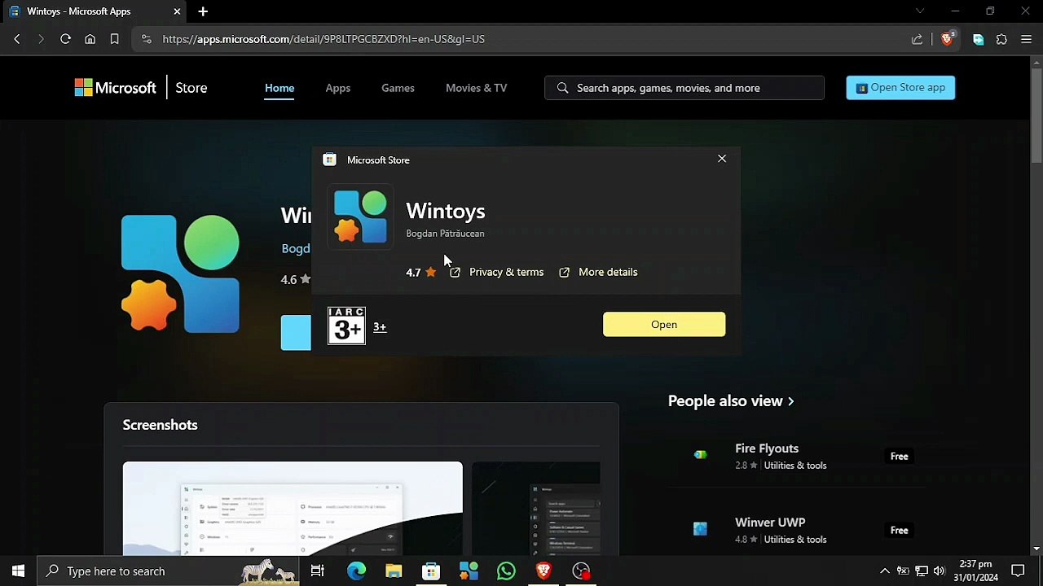Open Privacy & terms link in dialog
The width and height of the screenshot is (1043, 586).
pyautogui.click(x=497, y=272)
